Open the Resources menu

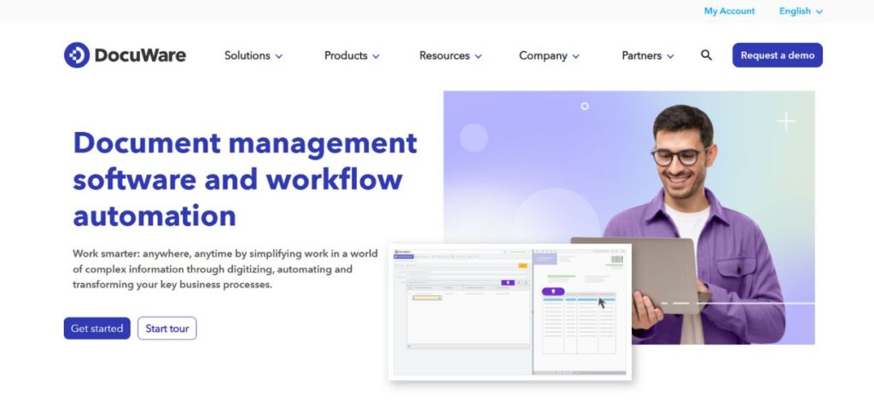tap(450, 55)
